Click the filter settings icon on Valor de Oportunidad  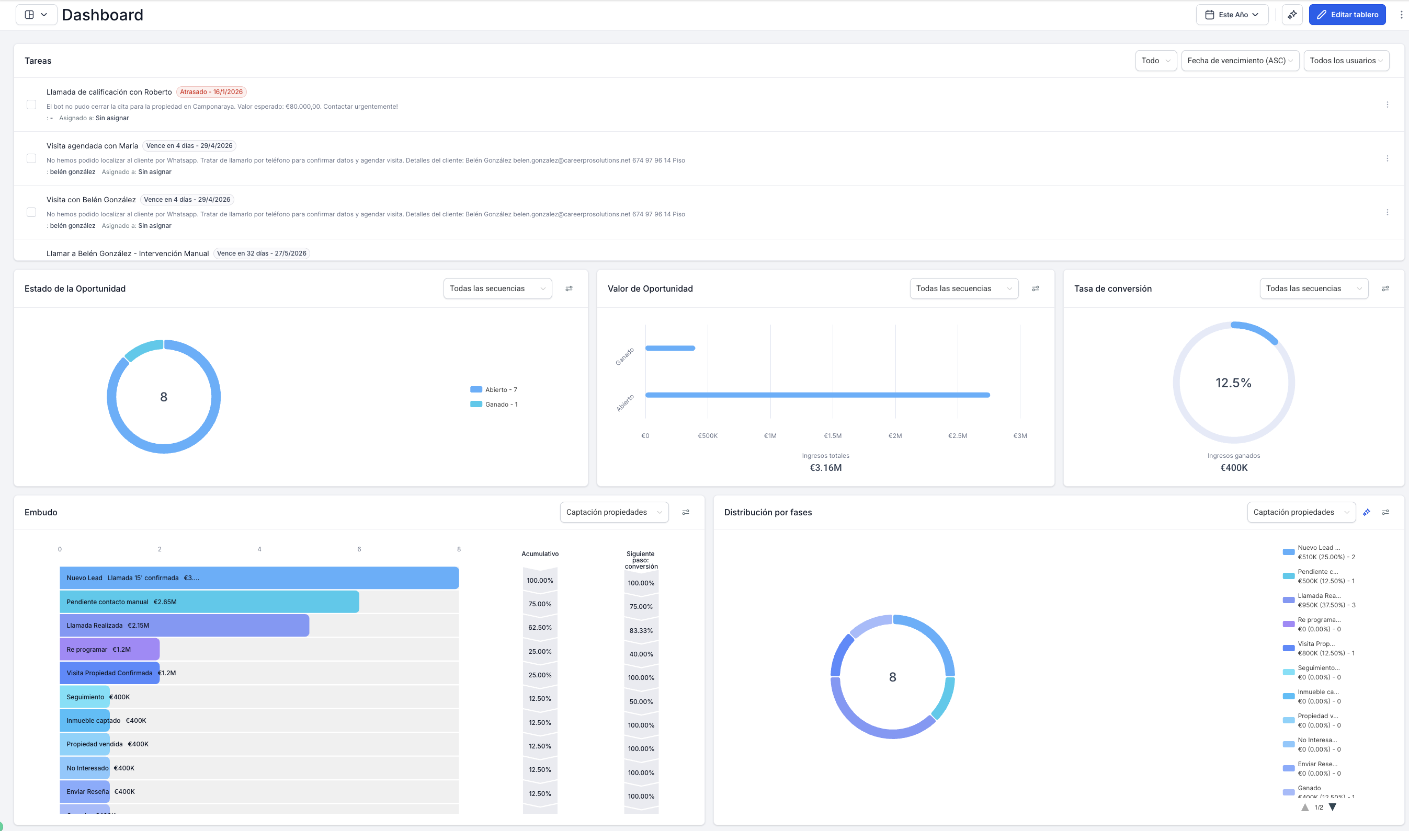point(1036,288)
